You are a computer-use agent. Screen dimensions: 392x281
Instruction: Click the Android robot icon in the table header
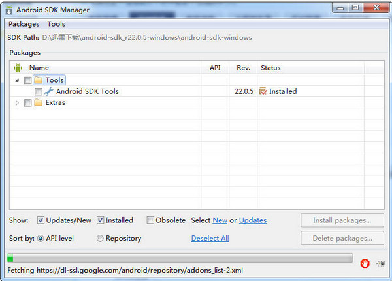pos(18,67)
